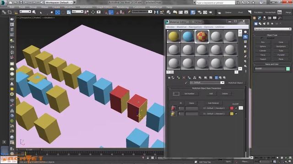
Task: Select the blue material sample sphere
Action: click(x=188, y=36)
